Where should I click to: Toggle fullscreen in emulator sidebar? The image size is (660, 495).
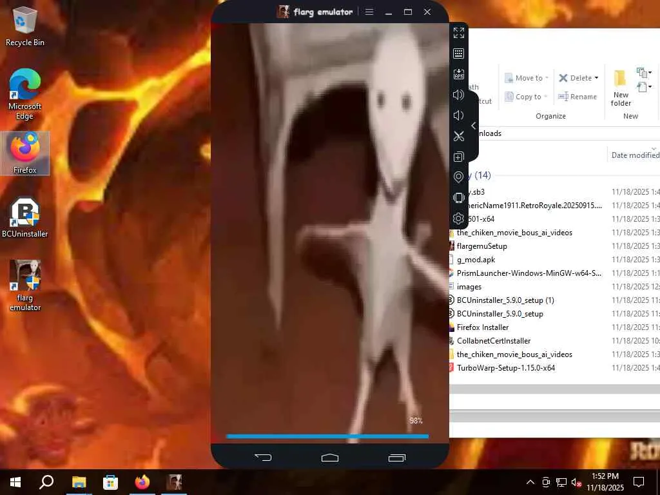coord(459,33)
